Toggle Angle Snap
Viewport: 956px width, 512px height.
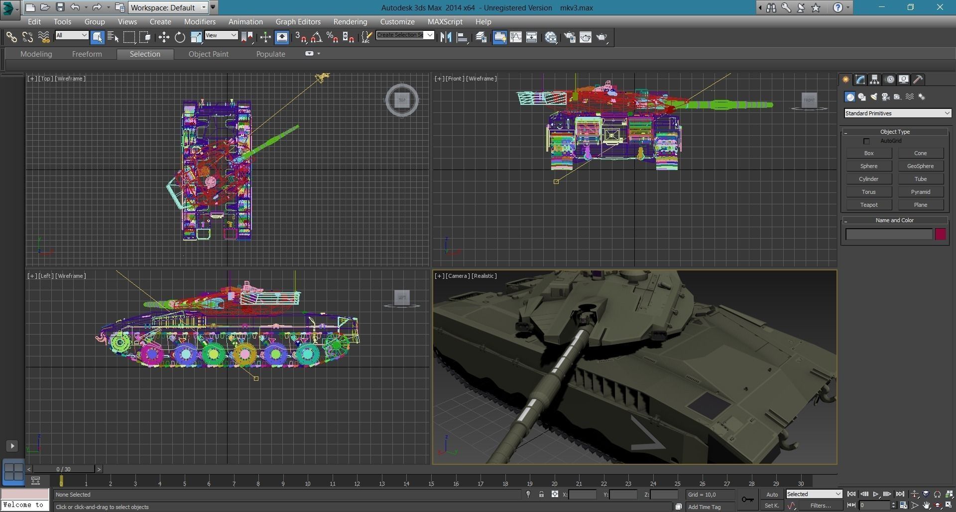click(x=316, y=37)
